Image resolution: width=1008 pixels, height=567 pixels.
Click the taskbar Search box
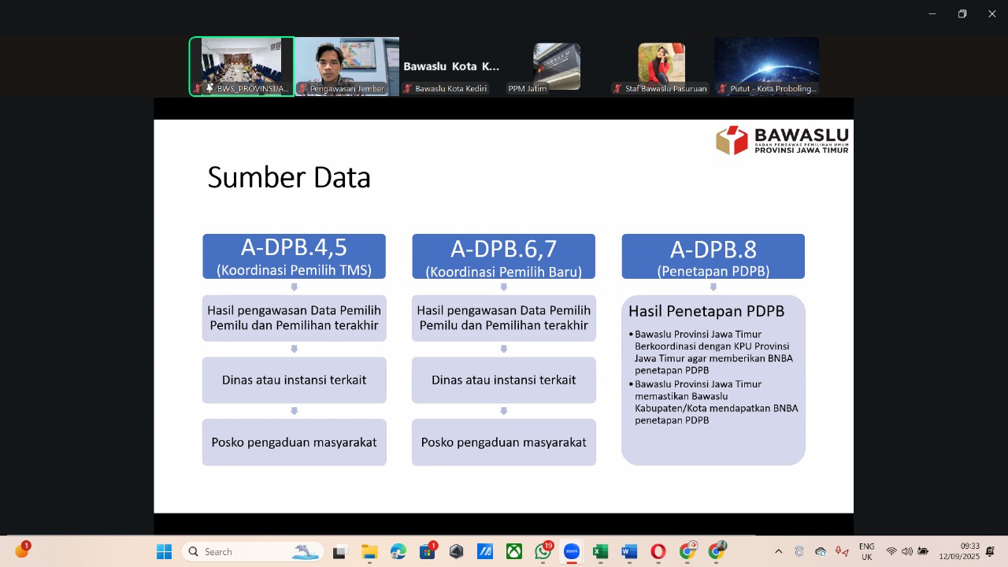(x=253, y=552)
